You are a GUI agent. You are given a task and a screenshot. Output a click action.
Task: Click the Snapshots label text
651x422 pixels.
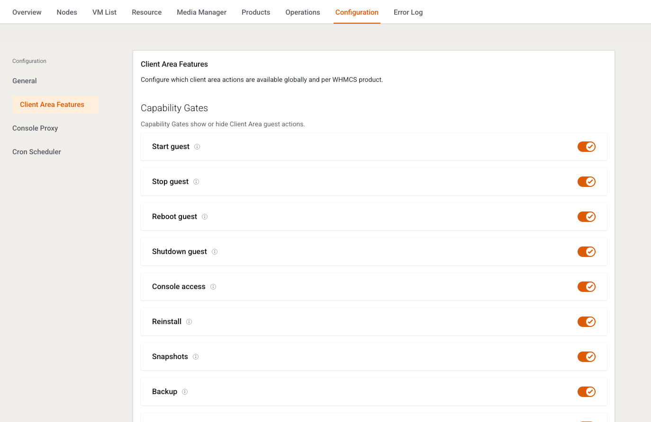point(170,357)
